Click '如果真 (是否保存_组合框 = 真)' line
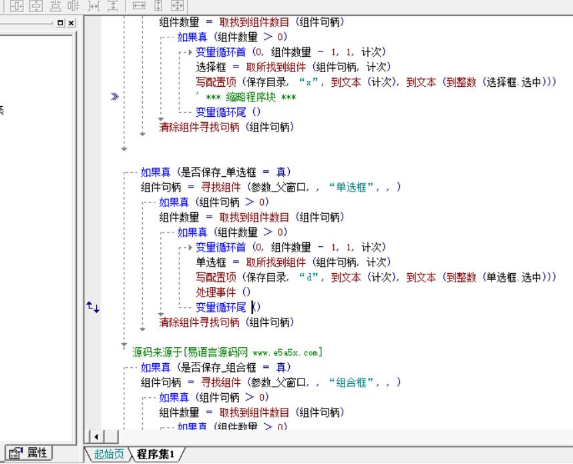This screenshot has width=573, height=464. [x=216, y=367]
